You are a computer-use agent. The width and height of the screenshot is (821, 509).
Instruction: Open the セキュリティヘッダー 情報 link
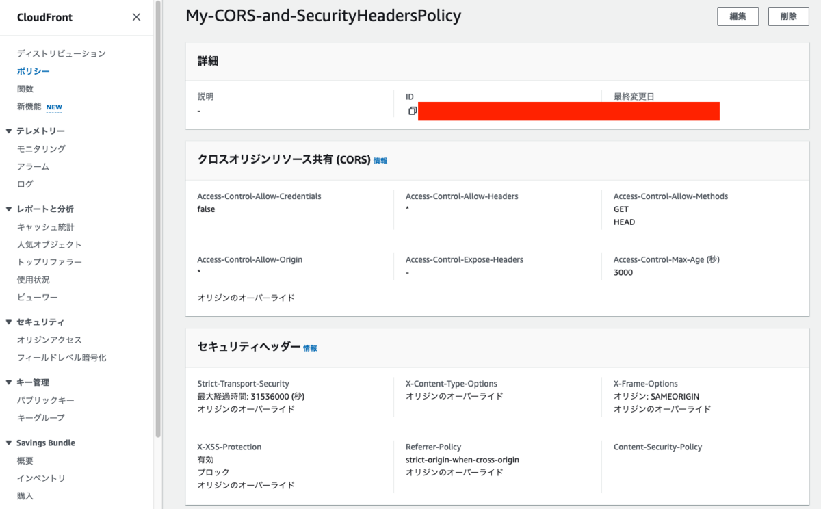(310, 348)
